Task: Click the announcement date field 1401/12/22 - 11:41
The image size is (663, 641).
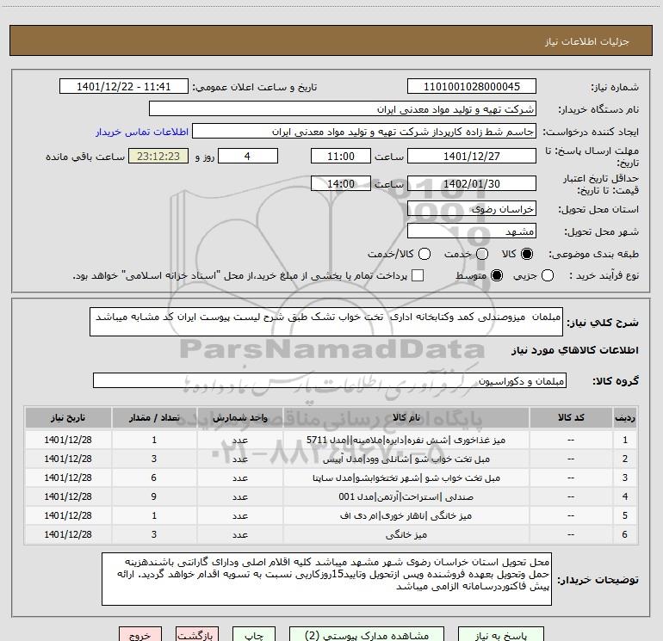Action: (123, 87)
